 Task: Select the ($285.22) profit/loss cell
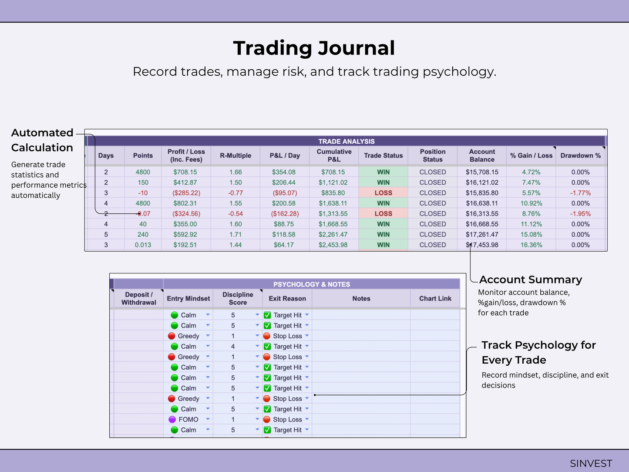186,193
